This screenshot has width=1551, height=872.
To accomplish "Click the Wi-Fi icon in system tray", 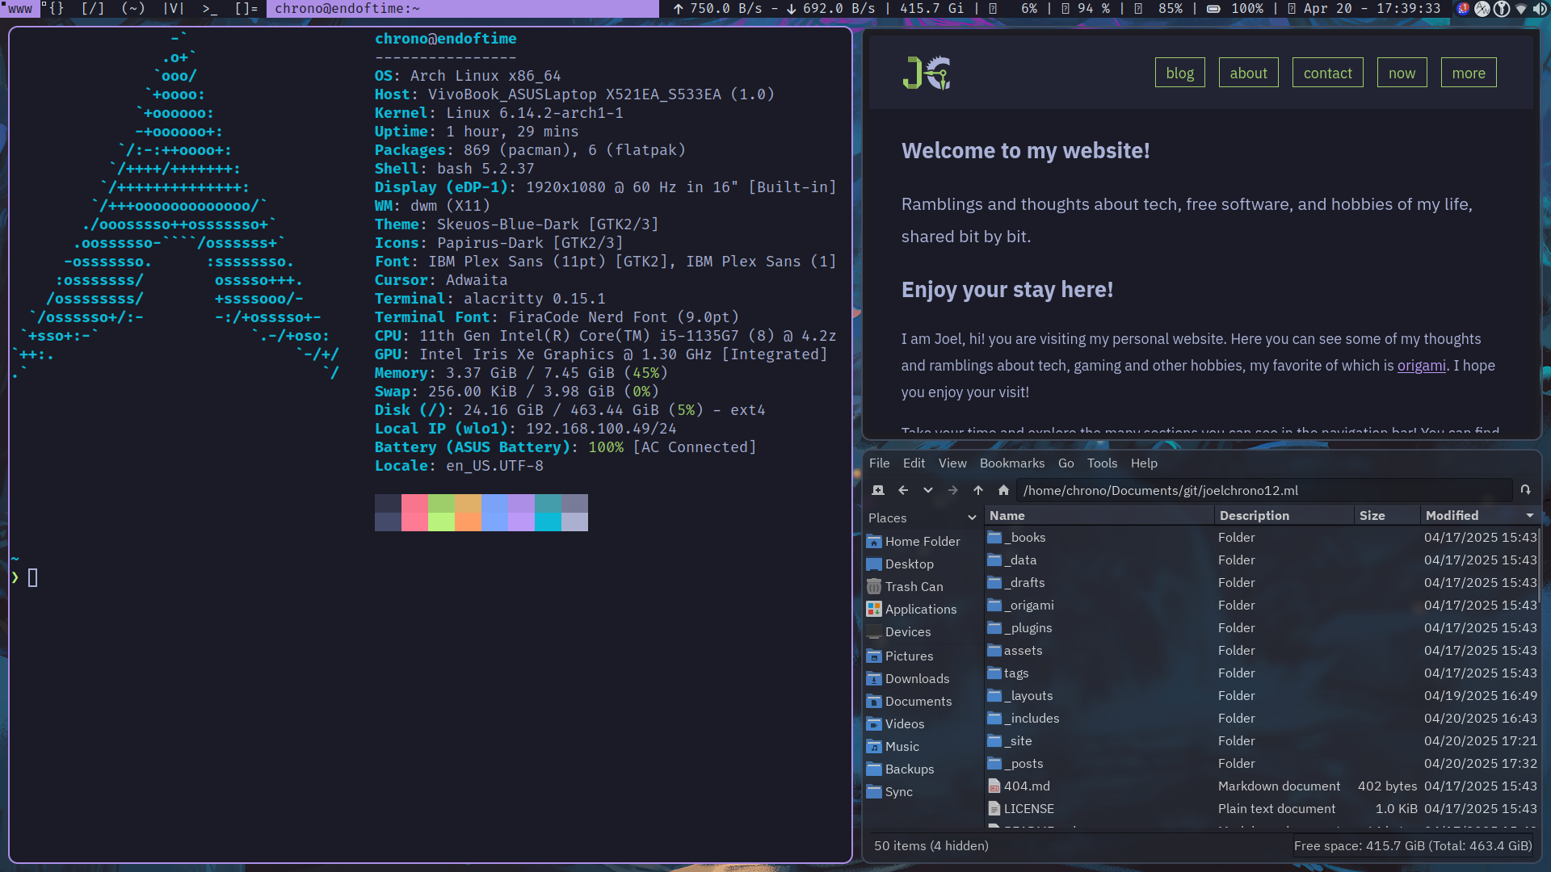I will click(x=1521, y=8).
